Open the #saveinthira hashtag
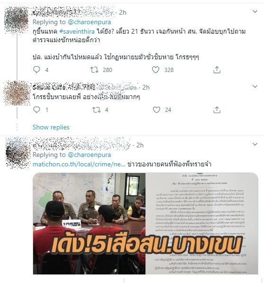 pyautogui.click(x=77, y=31)
